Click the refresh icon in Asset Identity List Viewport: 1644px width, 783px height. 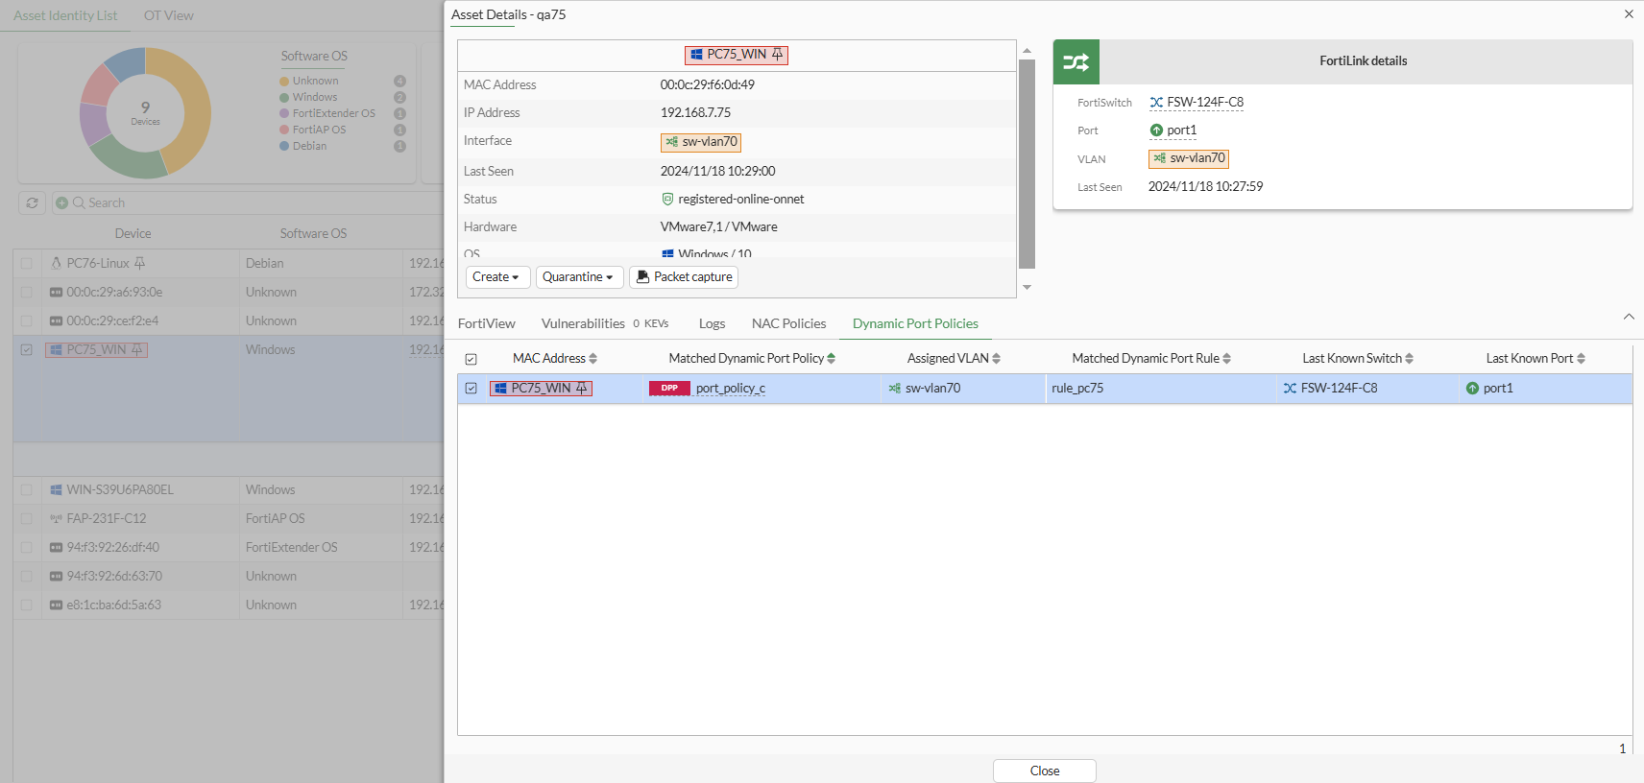32,203
